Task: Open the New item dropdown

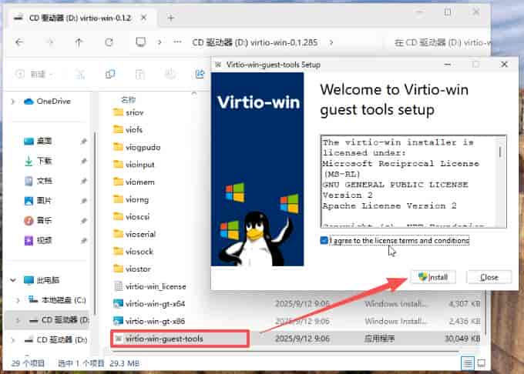Action: [35, 74]
